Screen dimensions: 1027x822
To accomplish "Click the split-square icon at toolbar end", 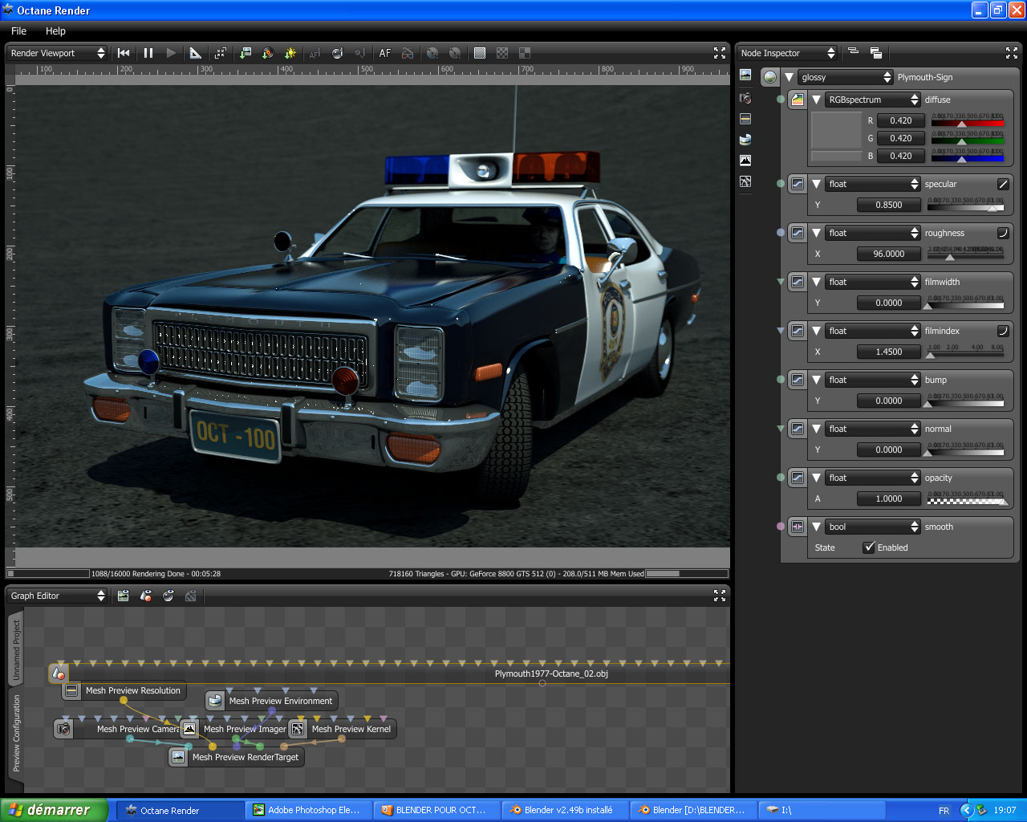I will (x=525, y=53).
